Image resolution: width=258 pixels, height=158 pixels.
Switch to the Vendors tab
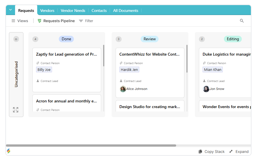click(x=47, y=10)
